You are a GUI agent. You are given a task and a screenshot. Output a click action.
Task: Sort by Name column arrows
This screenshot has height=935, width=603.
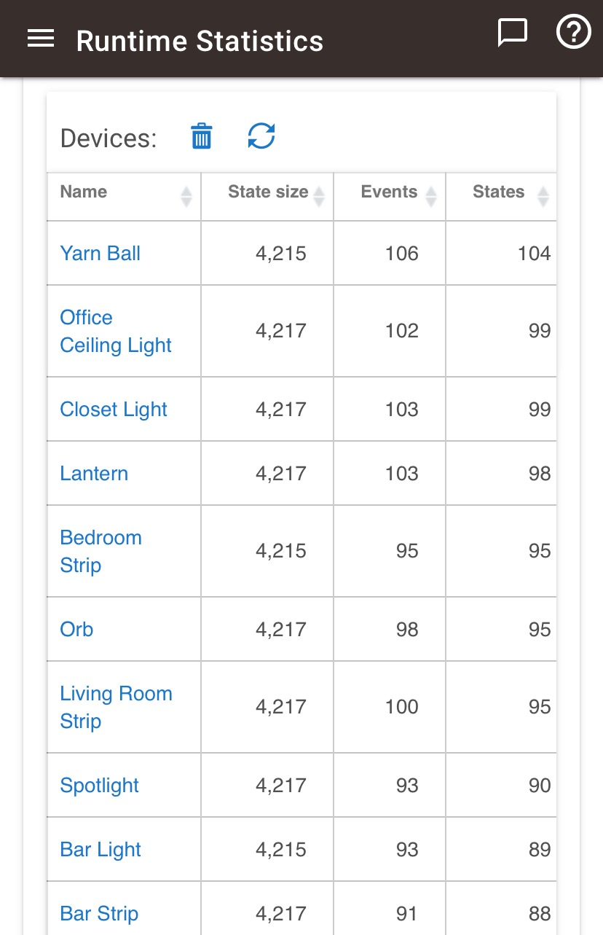tap(186, 196)
